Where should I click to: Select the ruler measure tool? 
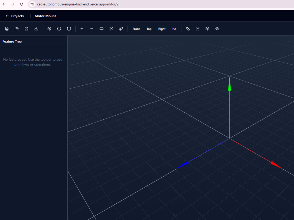coord(188,29)
